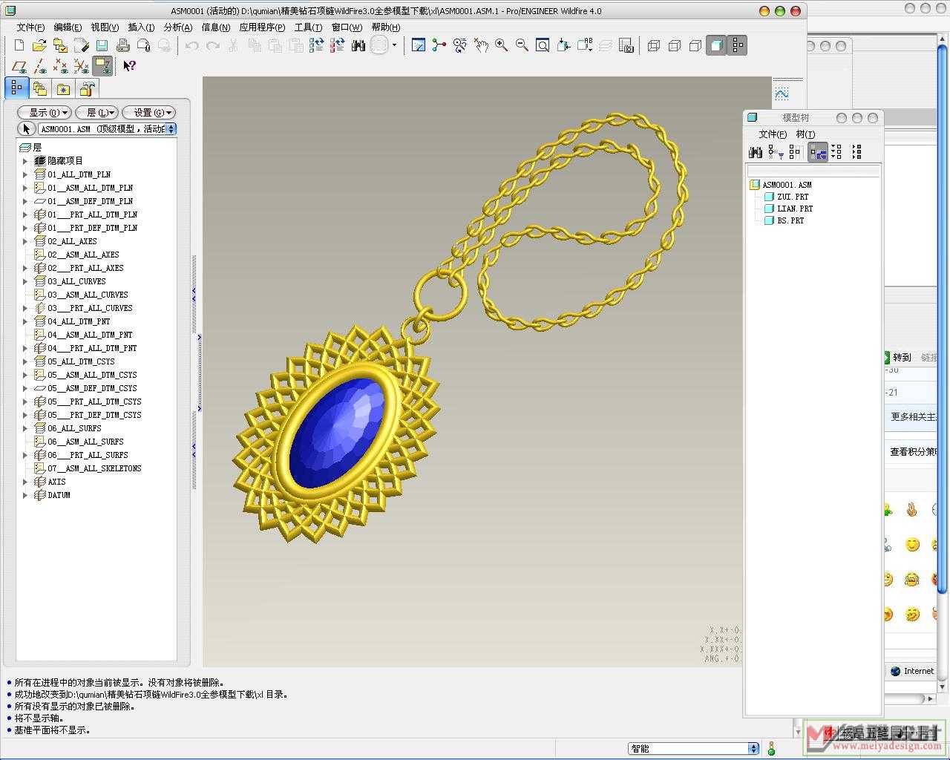Expand the 02_ALL_AXES layer node
The height and width of the screenshot is (760, 950).
25,241
